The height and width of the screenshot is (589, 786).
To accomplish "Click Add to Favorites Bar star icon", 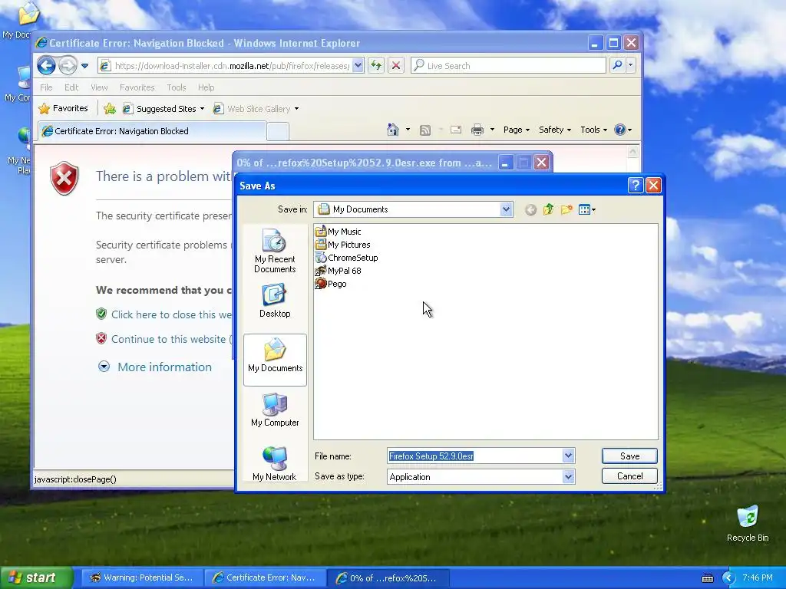I will point(110,109).
